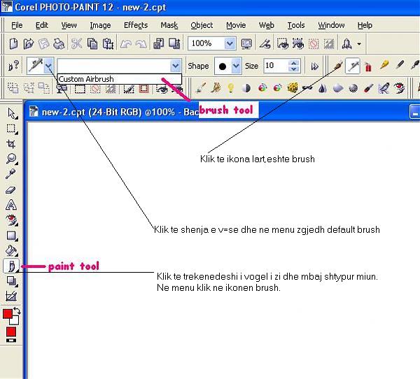Click the reset colors black-white icon

point(11,341)
